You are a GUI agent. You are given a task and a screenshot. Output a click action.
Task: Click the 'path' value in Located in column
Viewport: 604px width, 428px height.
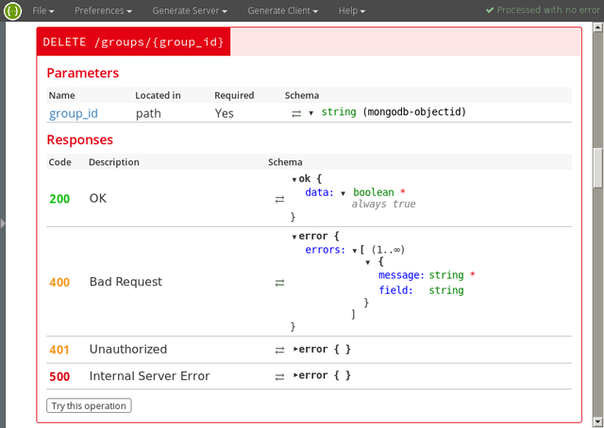pos(148,114)
